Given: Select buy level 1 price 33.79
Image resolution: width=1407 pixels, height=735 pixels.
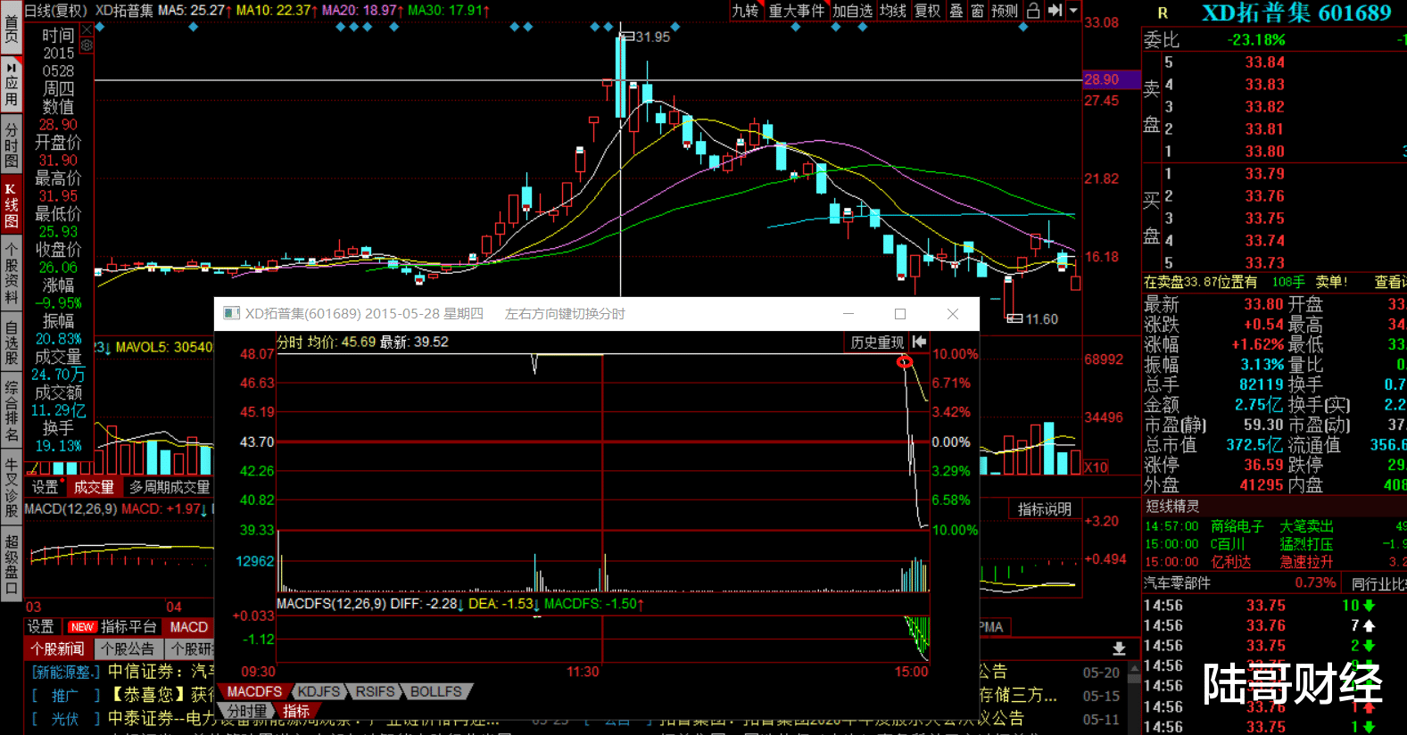Looking at the screenshot, I should [1265, 174].
